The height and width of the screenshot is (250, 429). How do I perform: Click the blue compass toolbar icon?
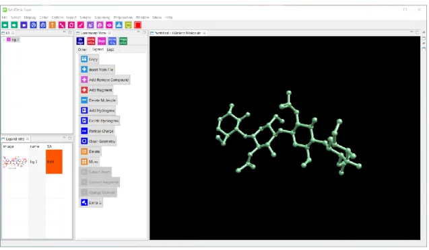(x=34, y=25)
